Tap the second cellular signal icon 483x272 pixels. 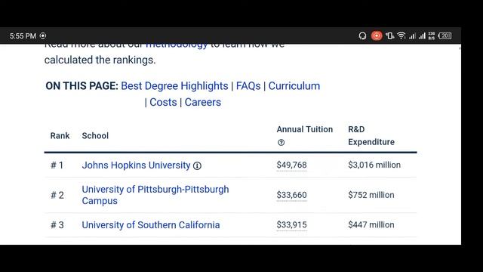[422, 36]
